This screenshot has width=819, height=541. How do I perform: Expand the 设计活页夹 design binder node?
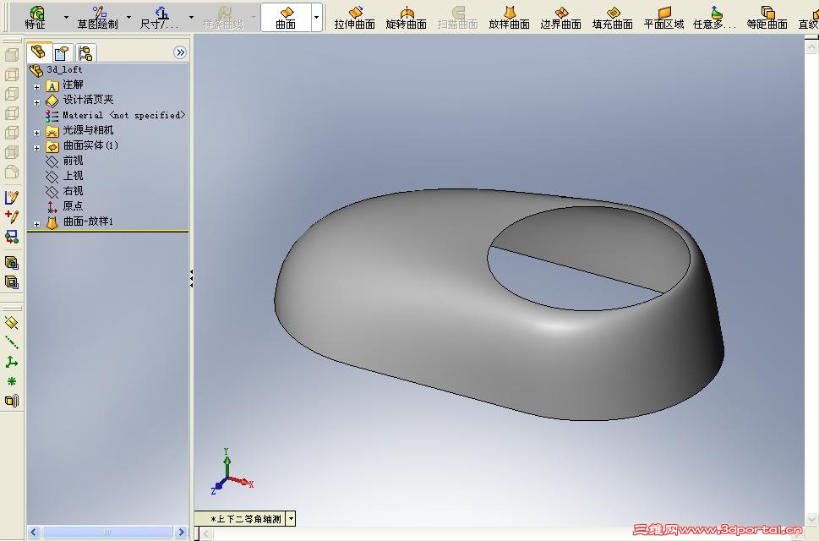(36, 102)
